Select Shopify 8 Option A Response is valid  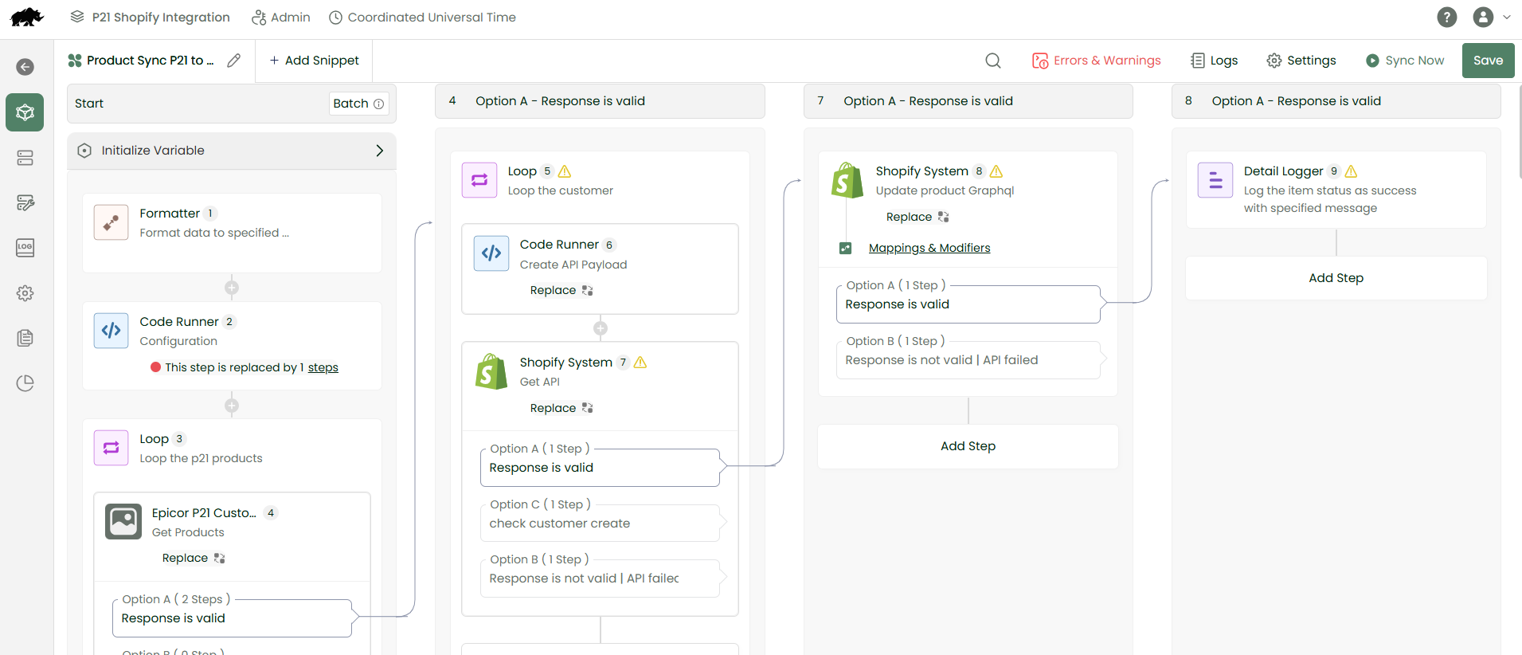(x=968, y=304)
